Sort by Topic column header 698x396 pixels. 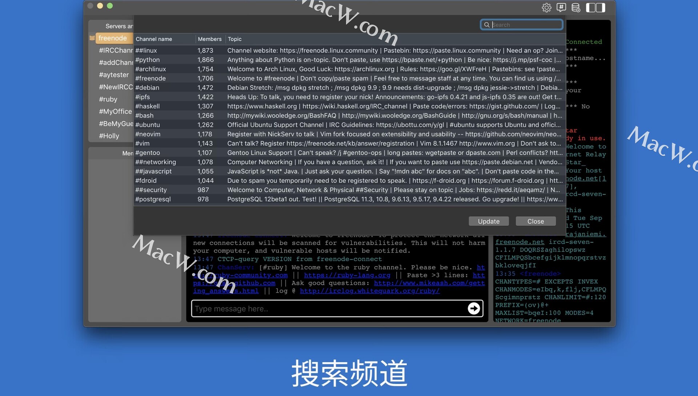[x=396, y=39]
